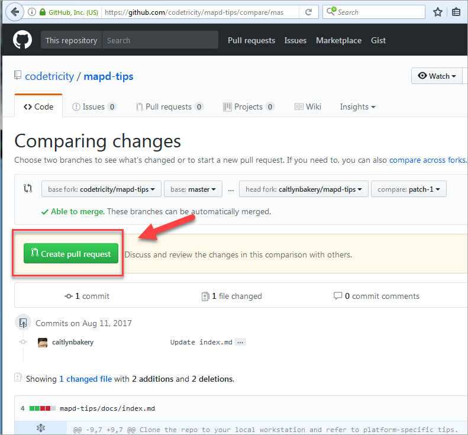Open the 1 commit summary tab
This screenshot has height=435, width=468.
pyautogui.click(x=87, y=296)
